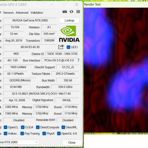Toggle the PhysX checkbox
The image size is (148, 148).
44,133
